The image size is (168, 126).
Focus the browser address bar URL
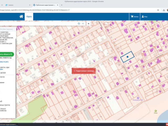pos(35,10)
